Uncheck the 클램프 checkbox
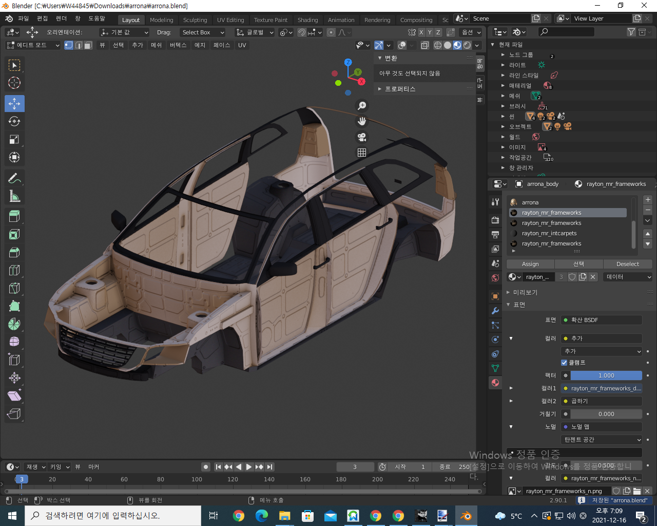This screenshot has width=657, height=526. 564,363
